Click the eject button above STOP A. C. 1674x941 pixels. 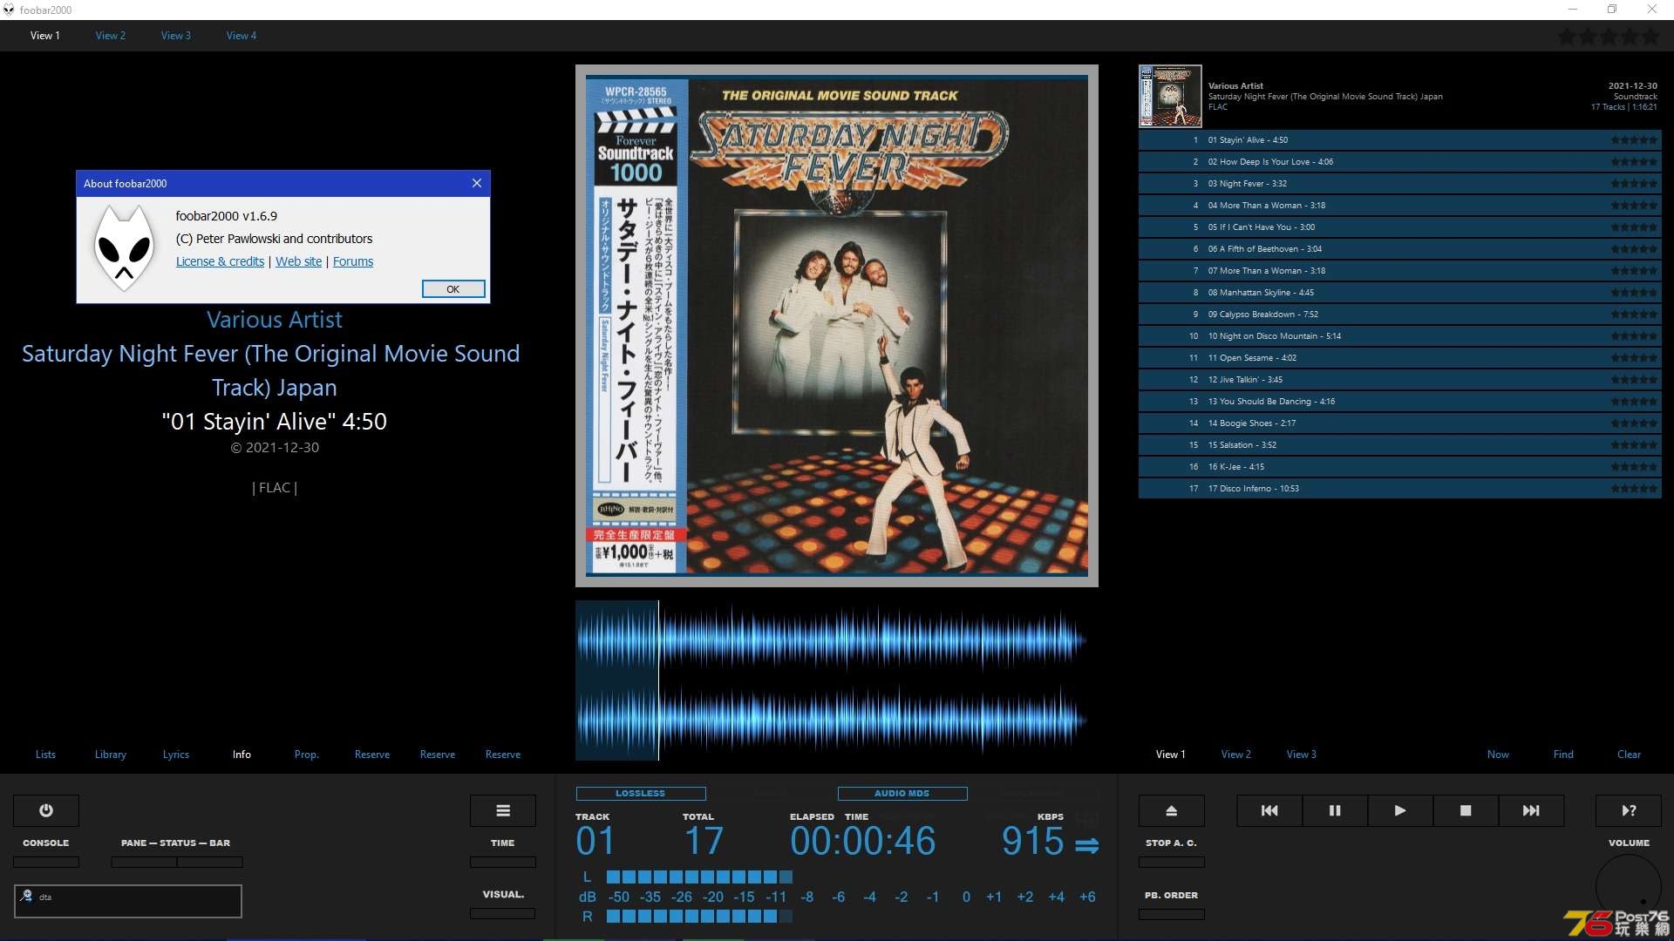(x=1172, y=810)
